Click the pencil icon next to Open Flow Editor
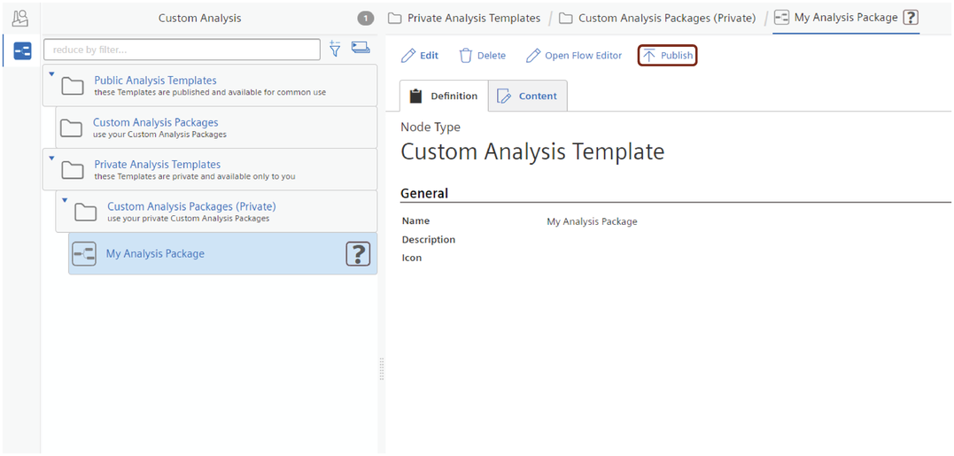The width and height of the screenshot is (954, 456). pos(533,56)
